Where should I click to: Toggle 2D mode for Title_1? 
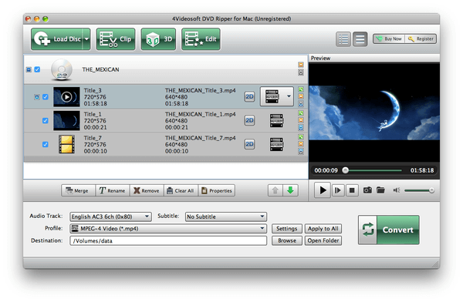pyautogui.click(x=249, y=120)
